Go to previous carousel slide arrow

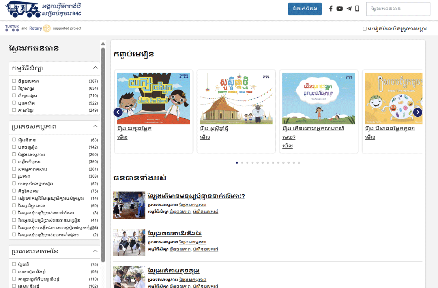coord(118,112)
